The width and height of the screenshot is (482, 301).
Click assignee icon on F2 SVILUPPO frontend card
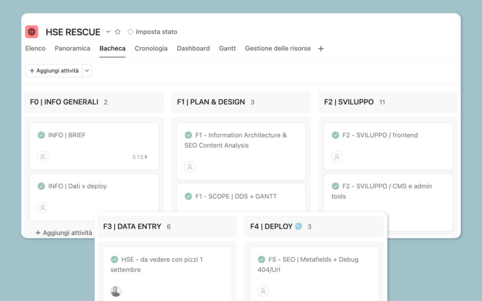pos(337,157)
